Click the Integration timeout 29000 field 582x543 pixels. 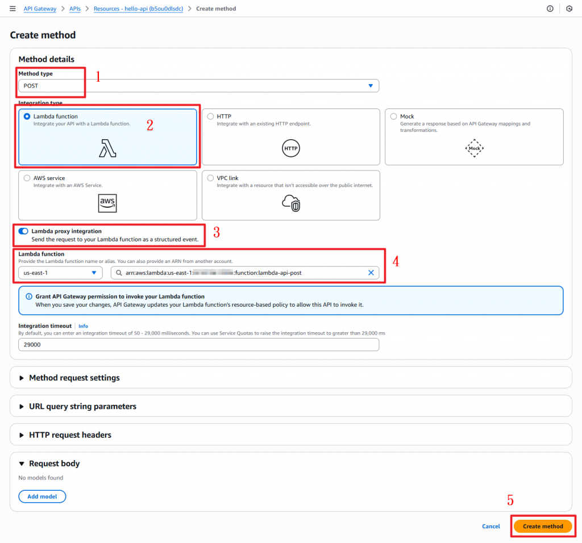pos(198,345)
